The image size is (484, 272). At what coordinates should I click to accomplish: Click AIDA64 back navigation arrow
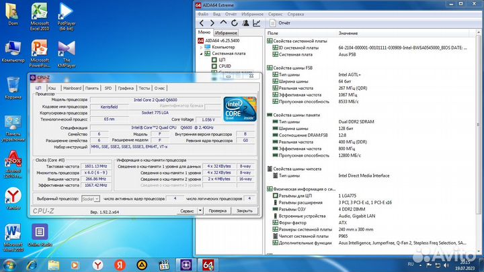tap(202, 23)
